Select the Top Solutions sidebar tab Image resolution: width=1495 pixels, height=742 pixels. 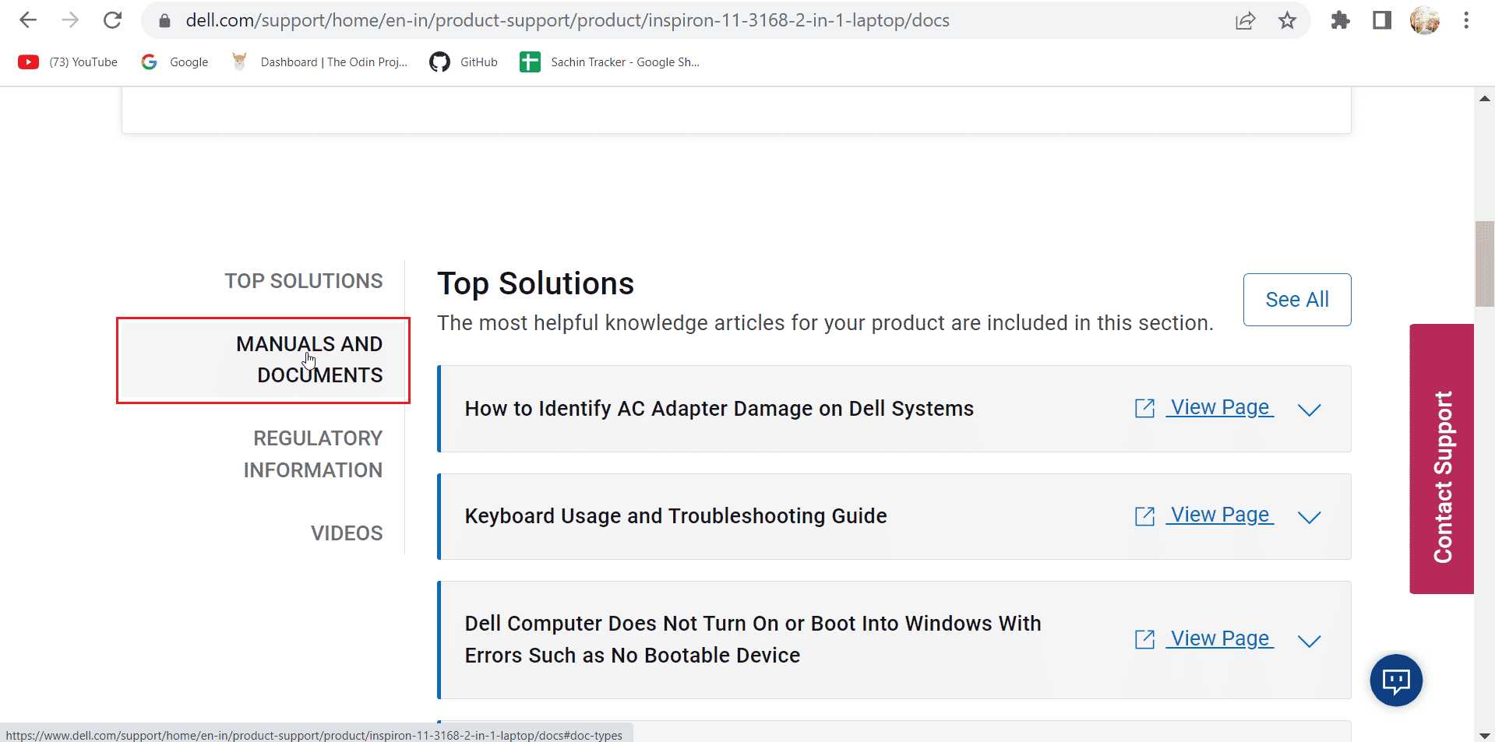304,281
